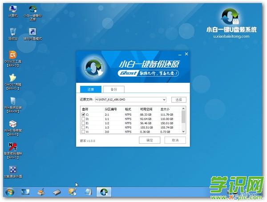
Task: Click the 111.79 GB total size cell
Action: tap(167, 115)
